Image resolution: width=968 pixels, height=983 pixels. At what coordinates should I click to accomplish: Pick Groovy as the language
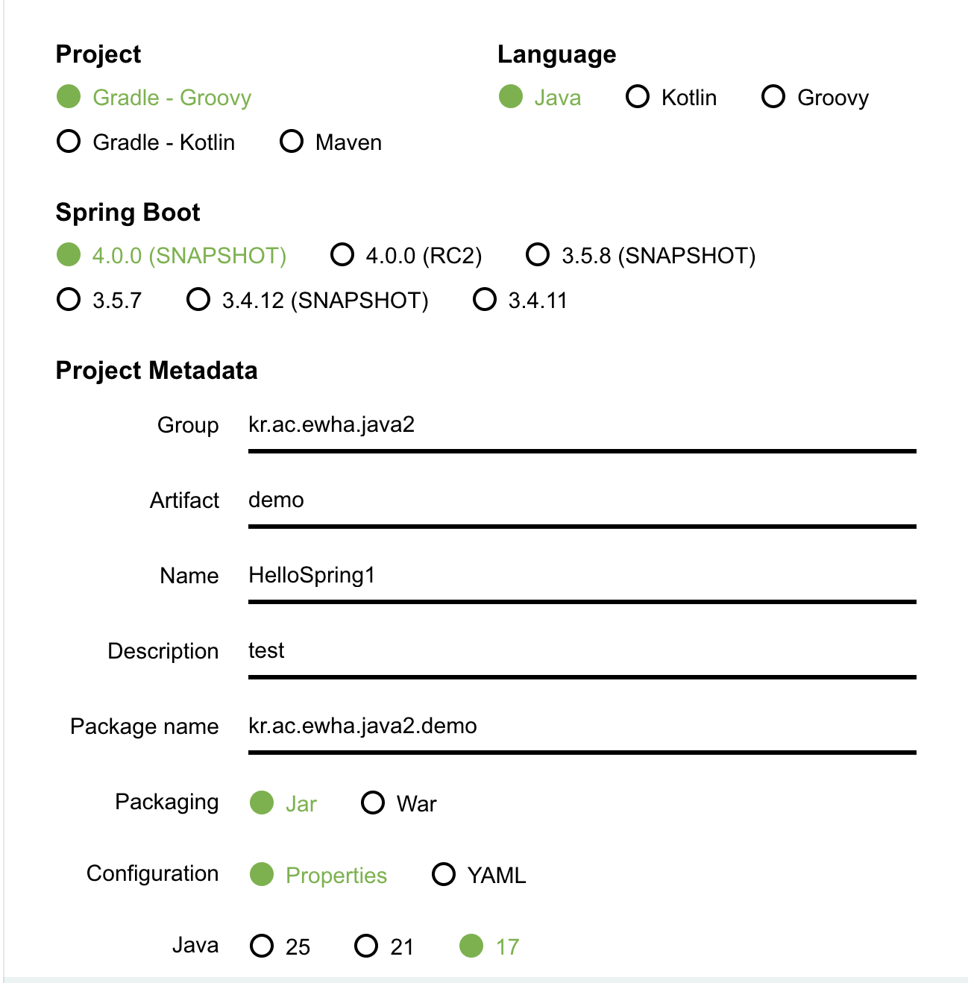773,97
